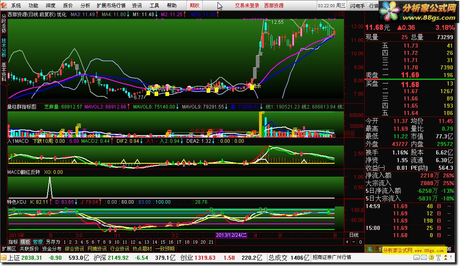
Task: Click the application logo icon in menu bar
Action: (4, 5)
